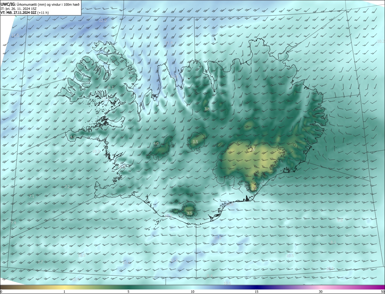Select tick label 50 on the colour scale
Screen dimensions: 385x294
click(x=382, y=292)
